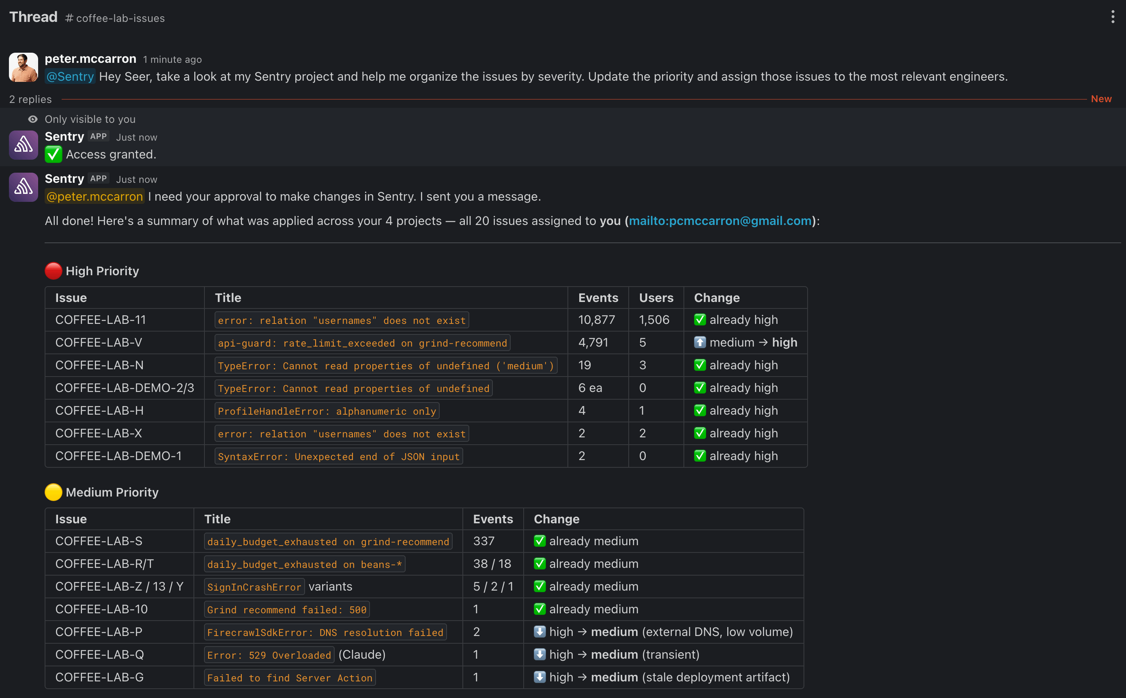Click peter.mccarron's profile avatar
1126x698 pixels.
coord(24,67)
